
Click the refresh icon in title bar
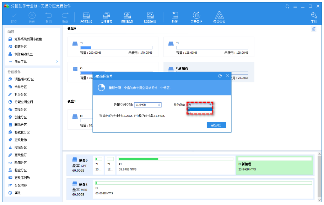[x=287, y=6]
